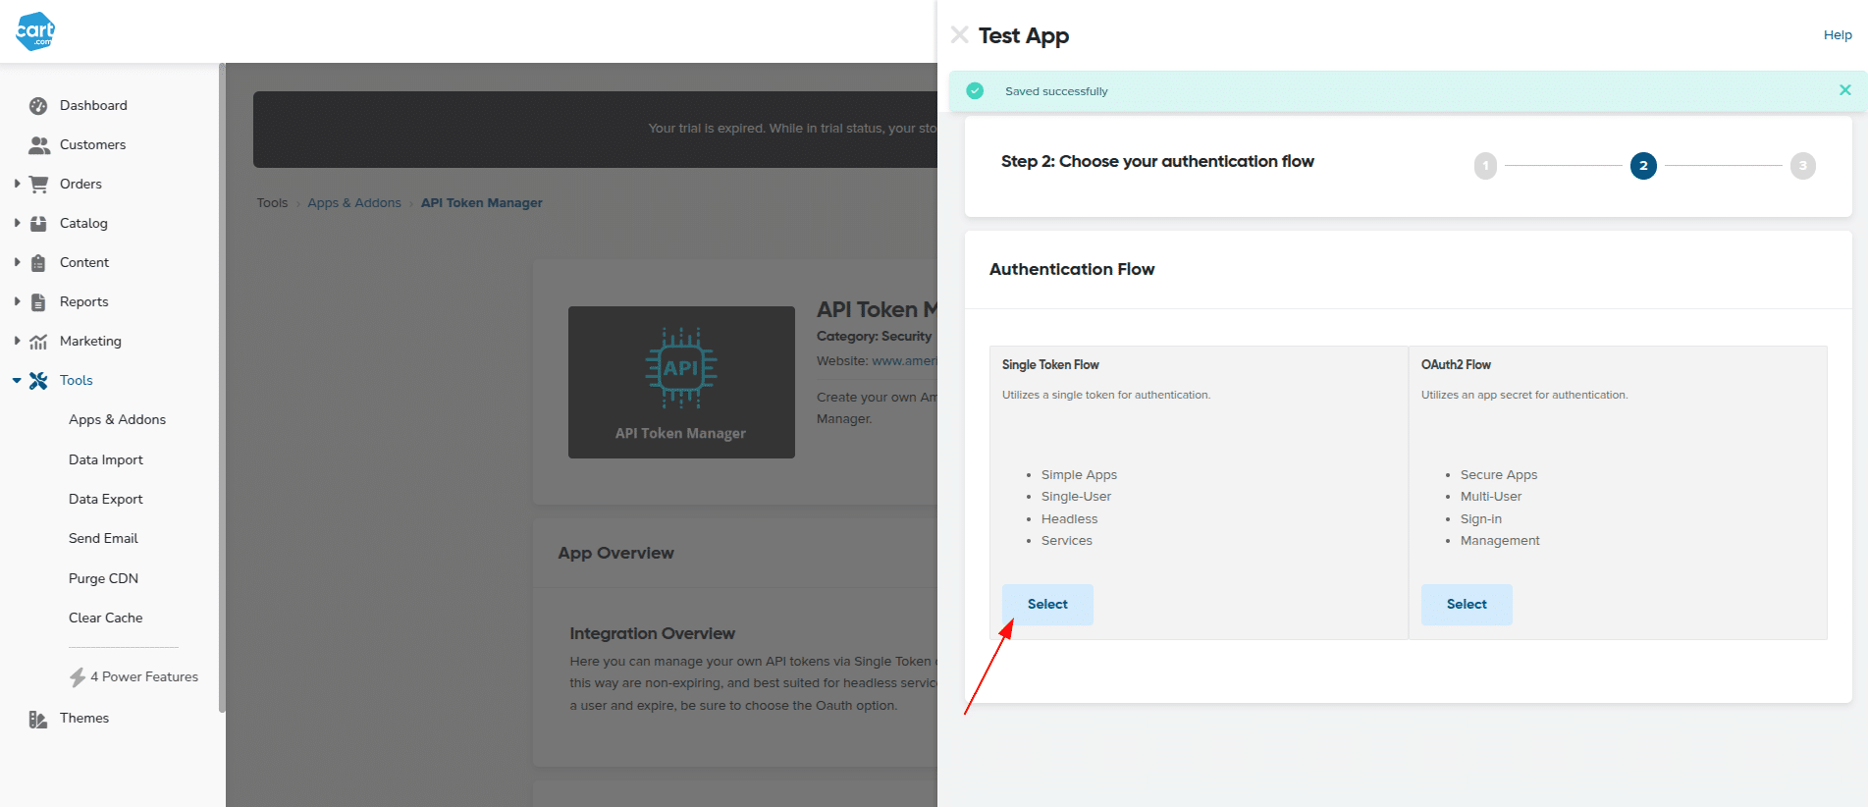The image size is (1868, 807).
Task: Click the 'OAuth2 Flow' heading
Action: tap(1456, 365)
